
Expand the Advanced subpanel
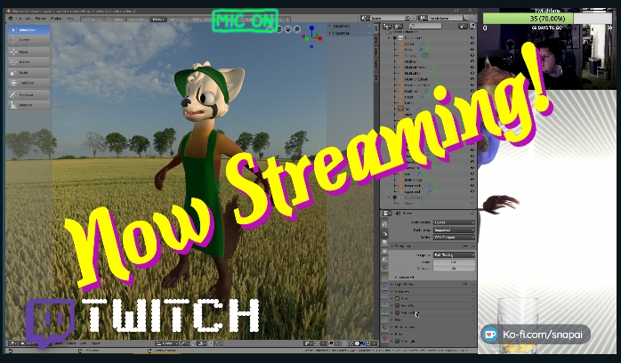click(x=405, y=277)
